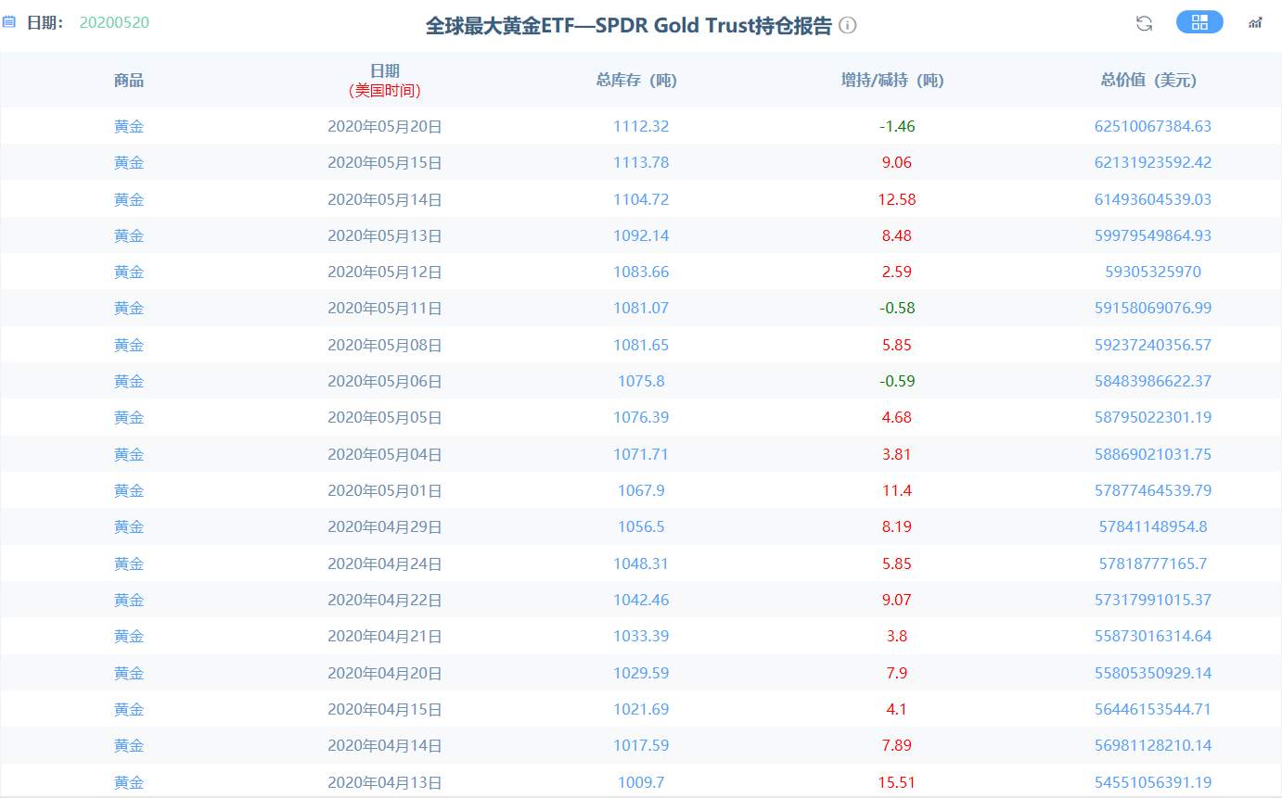Click the total value 61493604539.03
1282x798 pixels.
(1153, 199)
